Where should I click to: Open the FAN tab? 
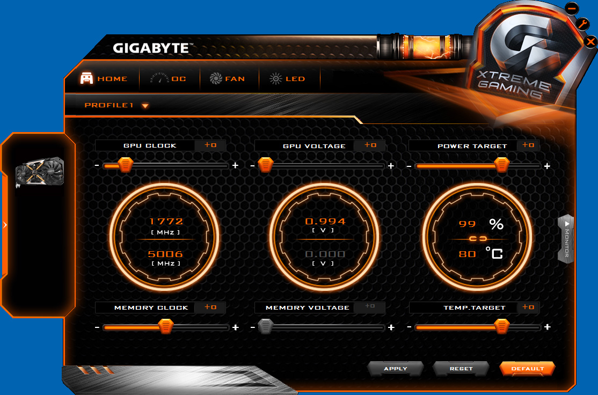coord(227,78)
